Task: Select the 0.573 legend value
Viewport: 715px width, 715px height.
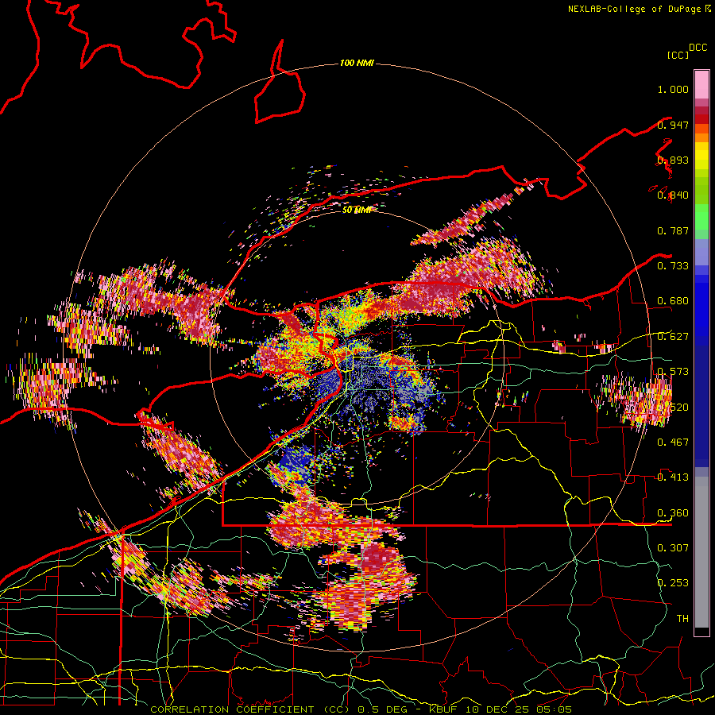Action: click(673, 372)
